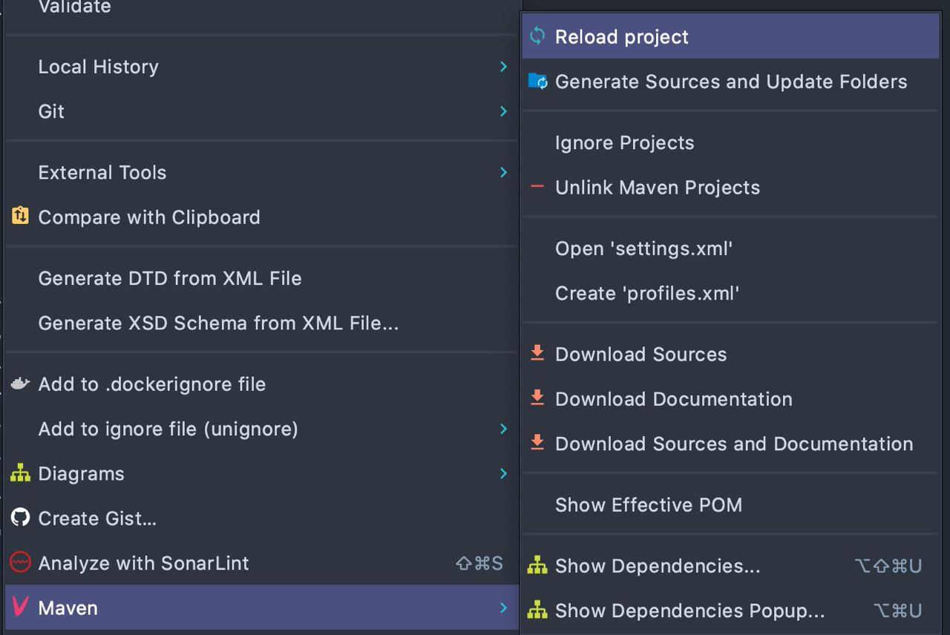
Task: Click the Maven submenu arrow
Action: pos(503,608)
